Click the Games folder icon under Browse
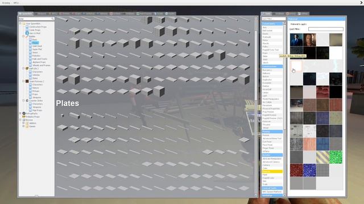This screenshot has height=204, width=364. click(x=27, y=126)
